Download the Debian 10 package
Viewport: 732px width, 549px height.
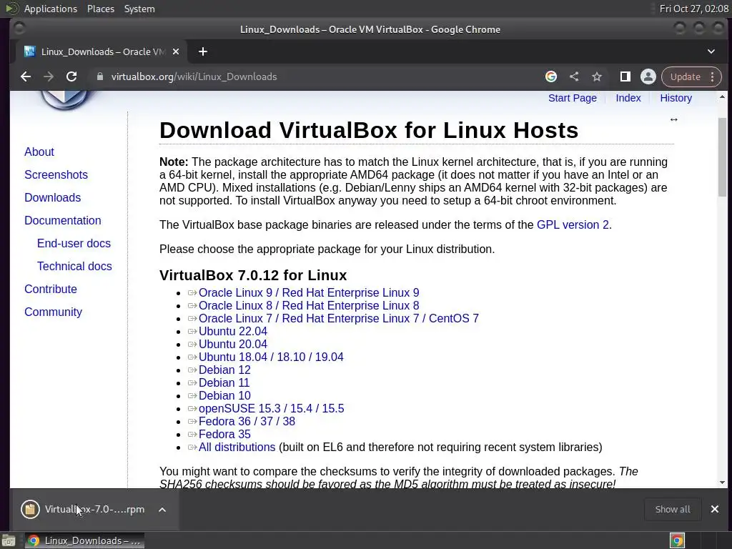pyautogui.click(x=224, y=395)
